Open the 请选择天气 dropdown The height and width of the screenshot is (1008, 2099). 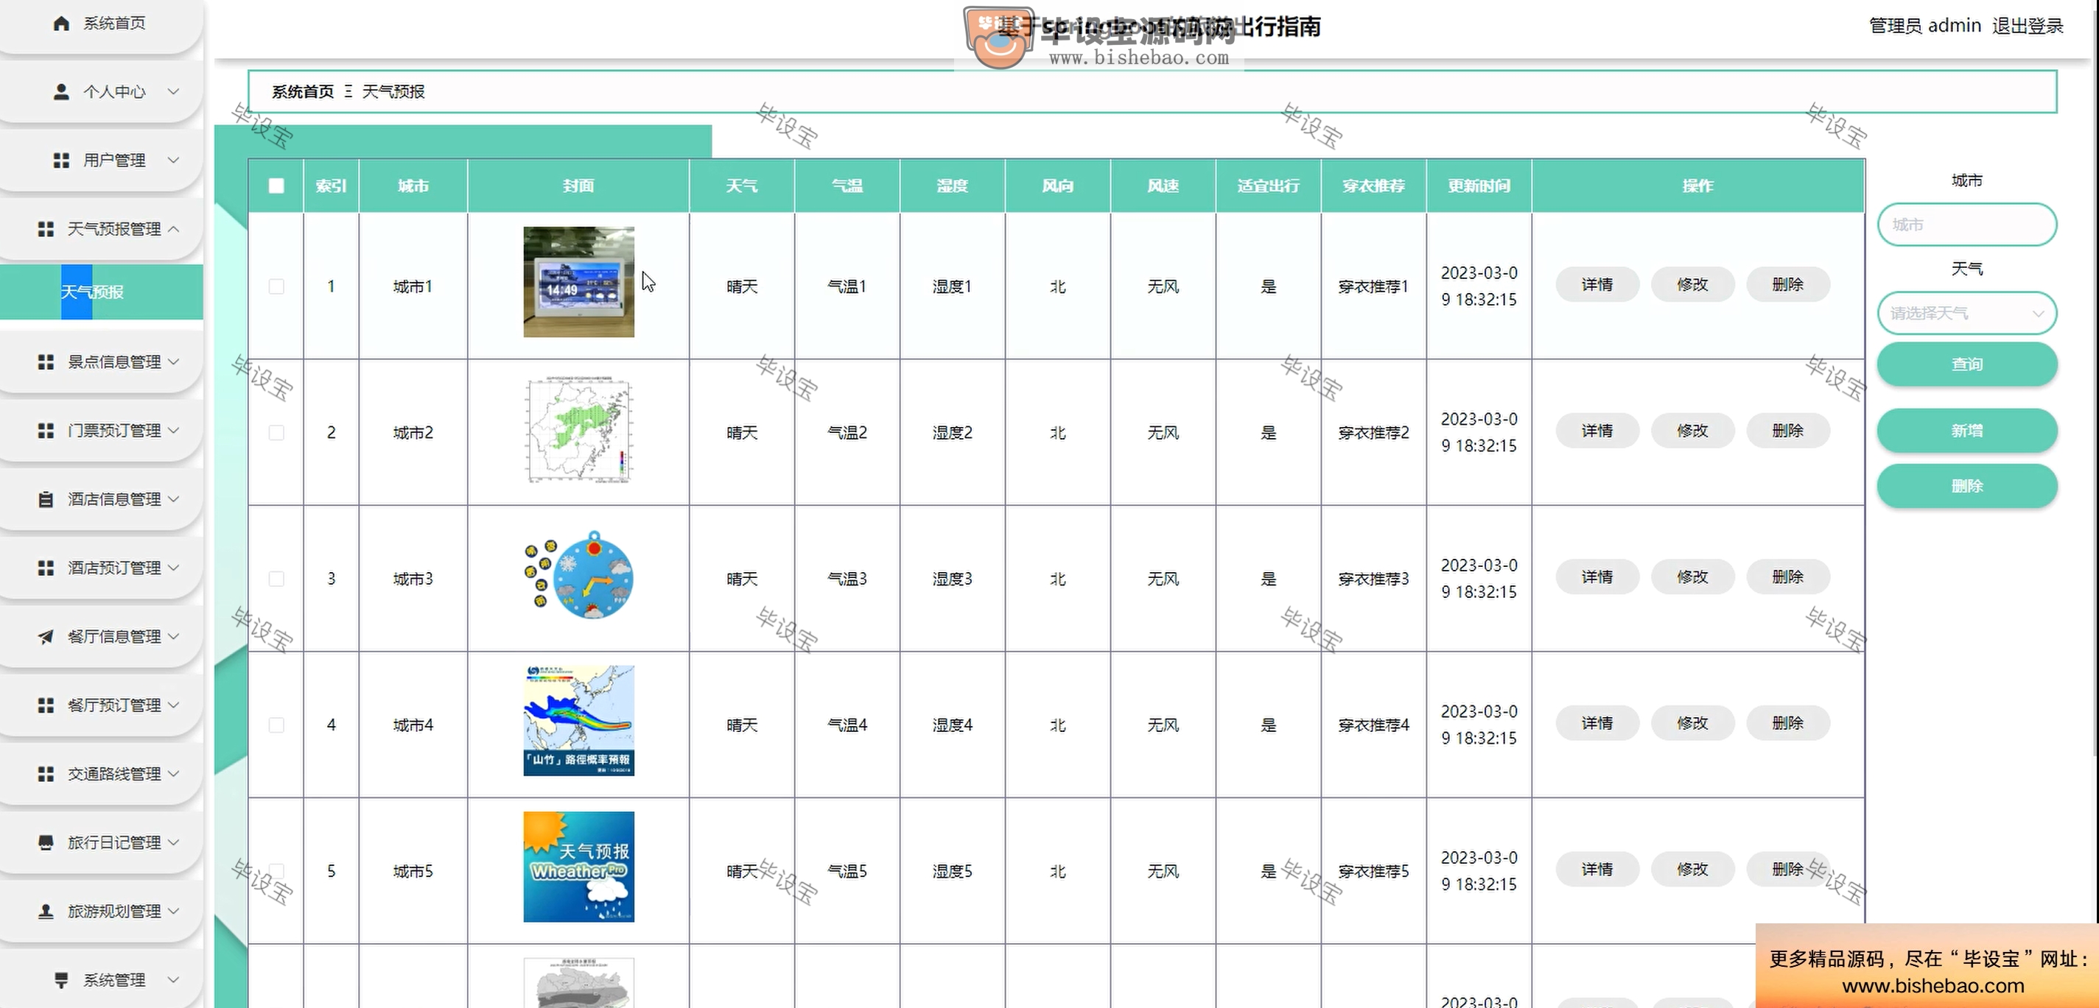click(x=1966, y=314)
